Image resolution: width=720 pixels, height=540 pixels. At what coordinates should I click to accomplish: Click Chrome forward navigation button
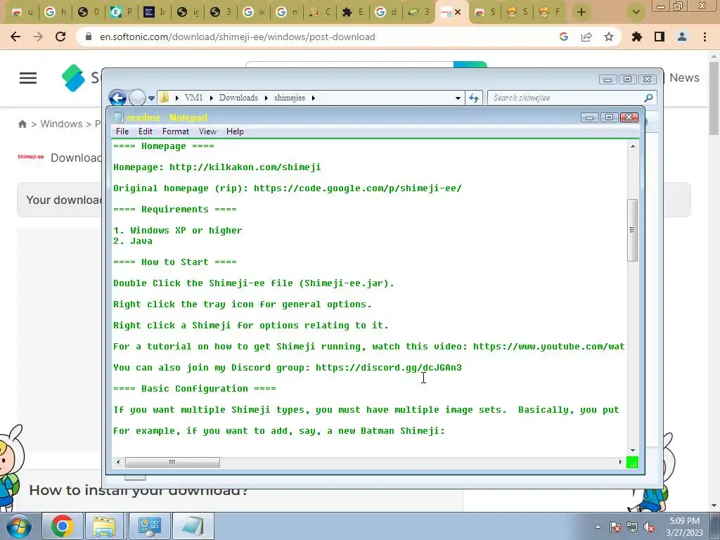(x=38, y=37)
